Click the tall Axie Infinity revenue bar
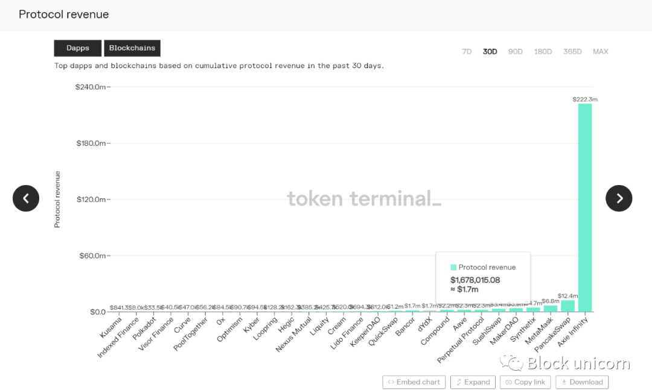652x390 pixels. (x=586, y=205)
